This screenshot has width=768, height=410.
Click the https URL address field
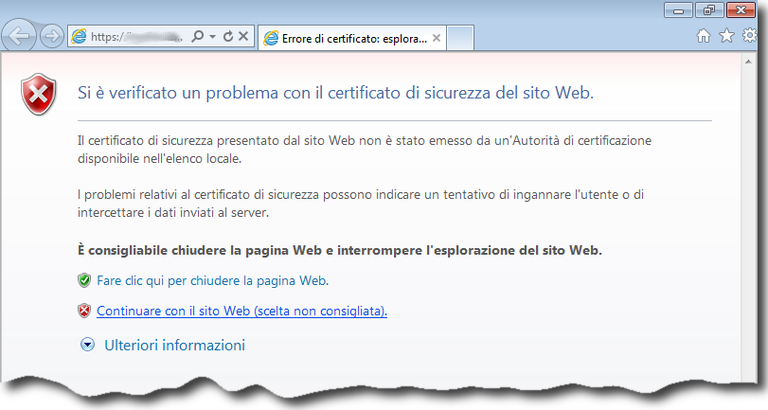click(137, 37)
